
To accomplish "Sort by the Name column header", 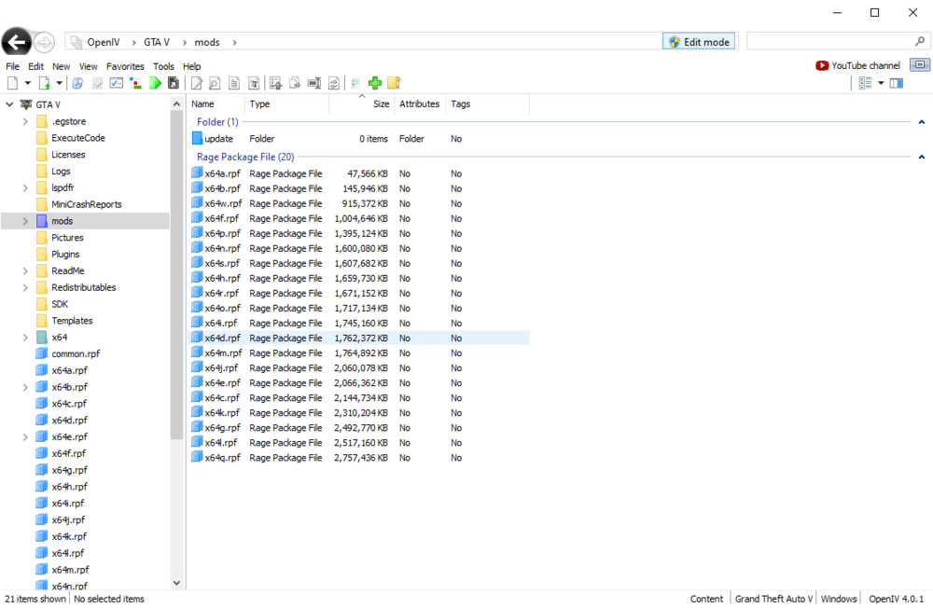I will coord(216,104).
